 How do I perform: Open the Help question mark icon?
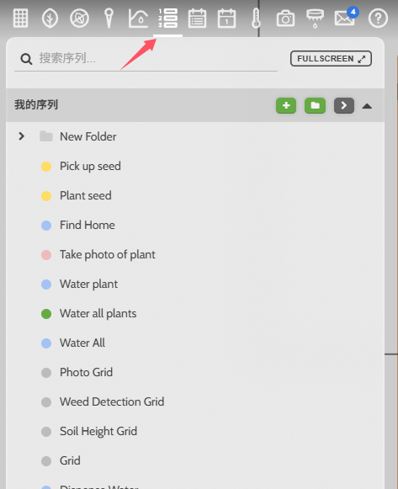tap(378, 18)
